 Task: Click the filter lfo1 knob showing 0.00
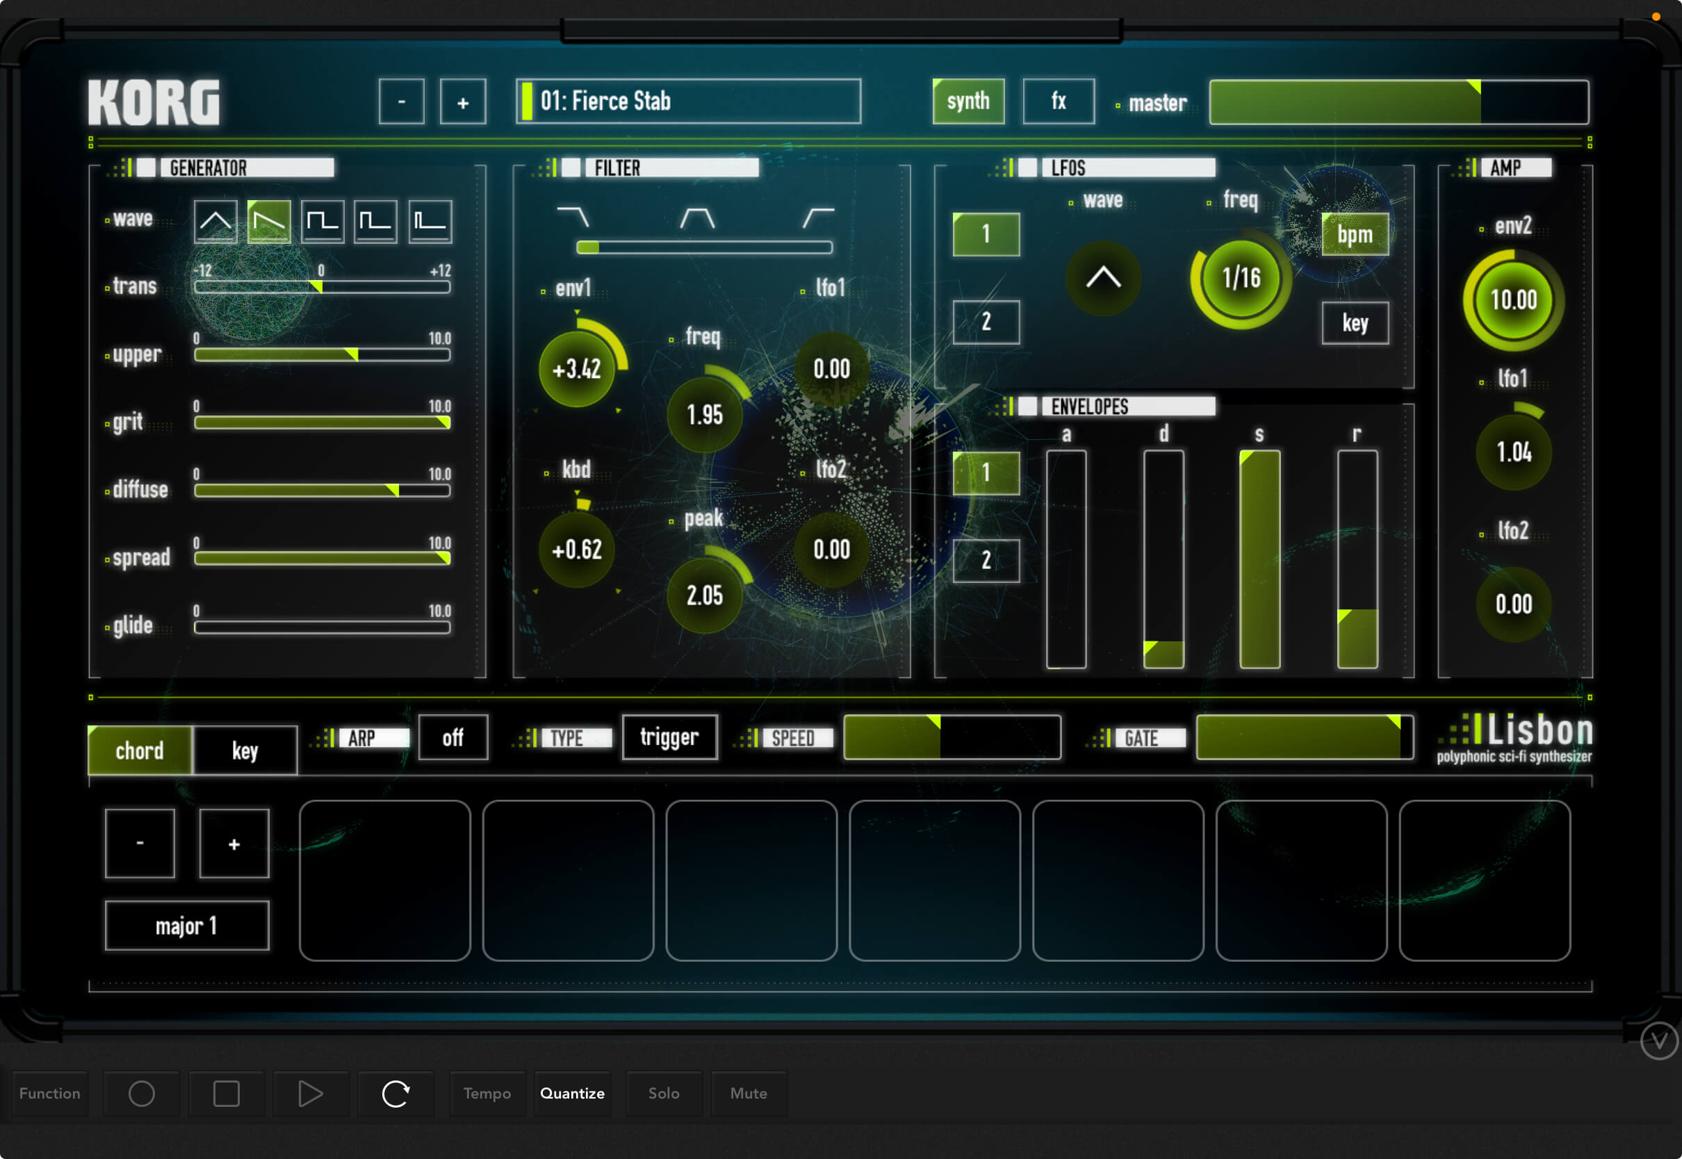click(x=831, y=369)
